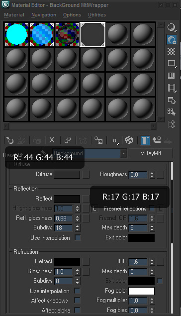Click the Refl. glossiness map button

point(86,218)
